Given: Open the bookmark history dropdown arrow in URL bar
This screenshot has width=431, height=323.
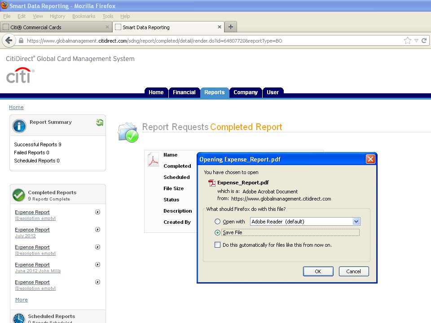Looking at the screenshot, I should (x=416, y=41).
